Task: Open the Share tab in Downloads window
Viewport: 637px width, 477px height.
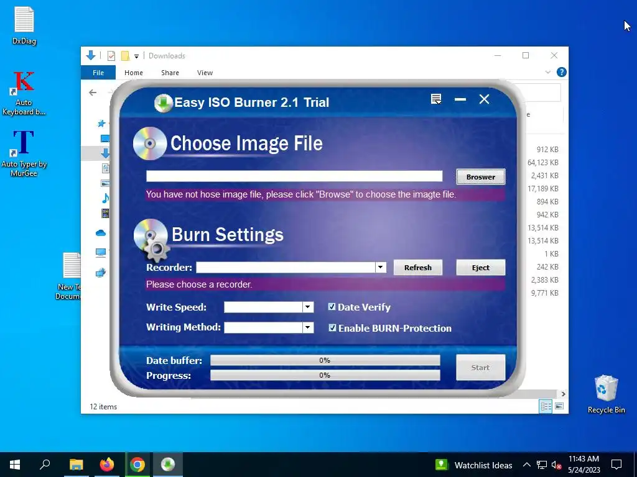Action: point(170,73)
